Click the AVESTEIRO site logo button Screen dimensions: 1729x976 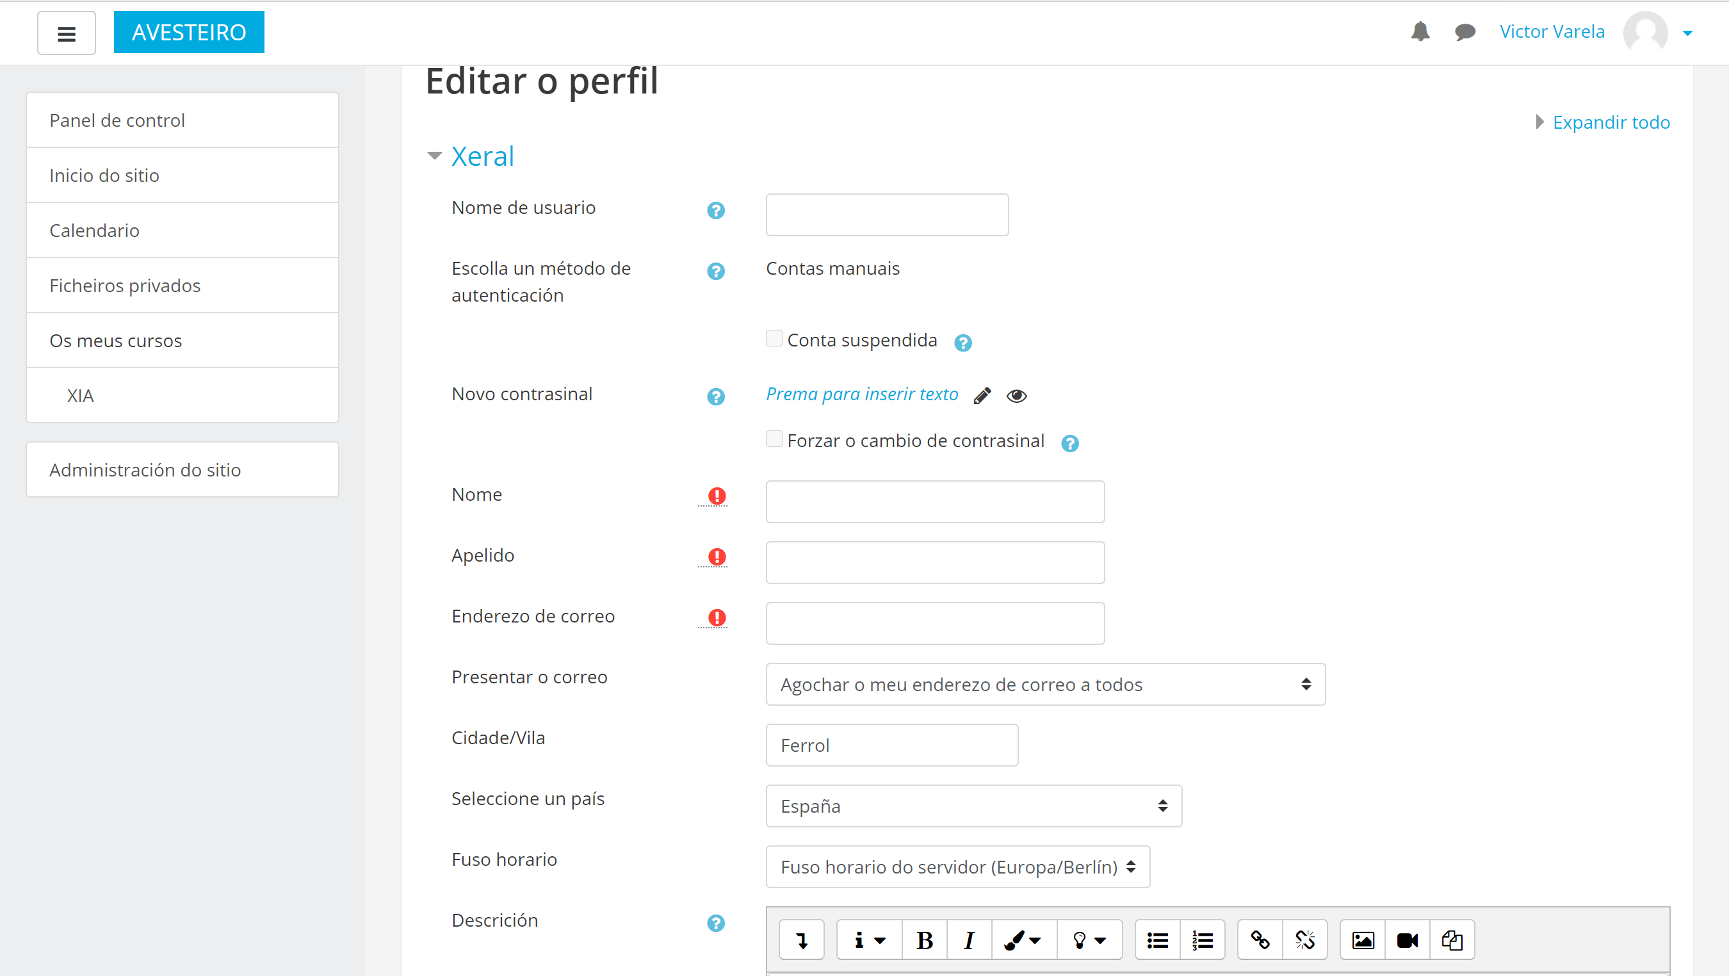point(189,32)
